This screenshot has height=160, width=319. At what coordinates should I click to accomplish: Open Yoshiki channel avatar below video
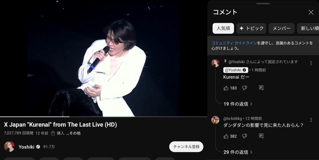(9, 147)
